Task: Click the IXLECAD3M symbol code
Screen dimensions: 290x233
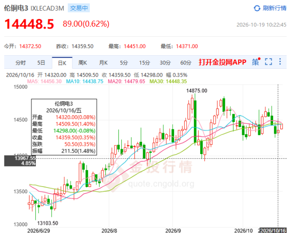Action: point(47,8)
